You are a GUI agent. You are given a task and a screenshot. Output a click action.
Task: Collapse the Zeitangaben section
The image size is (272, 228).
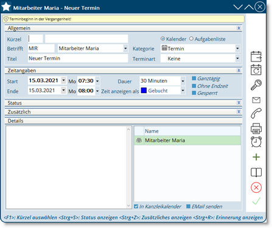239,71
